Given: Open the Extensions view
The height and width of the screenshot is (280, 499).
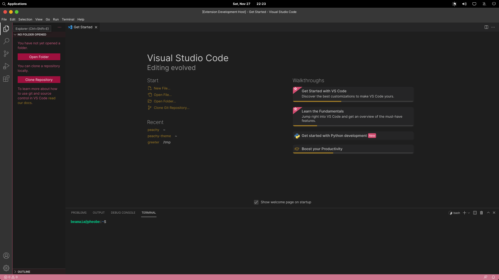Looking at the screenshot, I should click(x=6, y=79).
